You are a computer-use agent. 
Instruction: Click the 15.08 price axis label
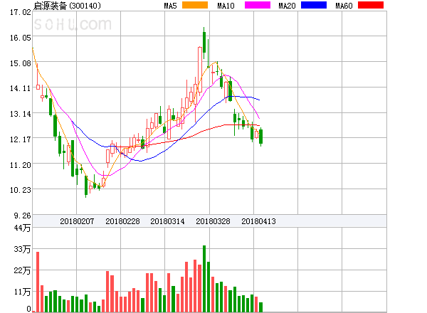(x=21, y=63)
